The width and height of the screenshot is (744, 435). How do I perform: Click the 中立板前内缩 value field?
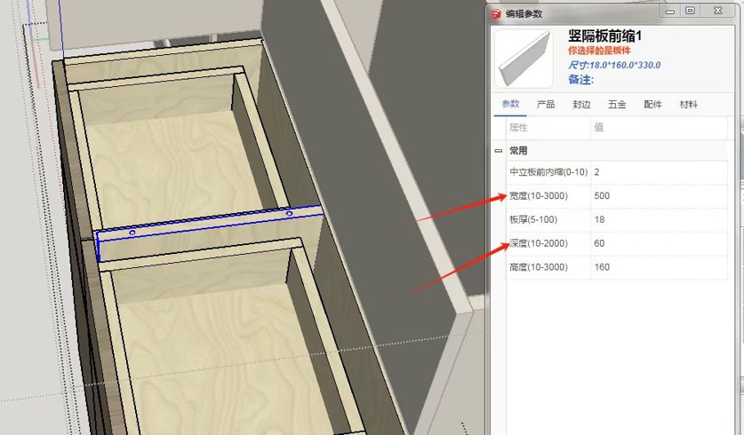[x=662, y=171]
